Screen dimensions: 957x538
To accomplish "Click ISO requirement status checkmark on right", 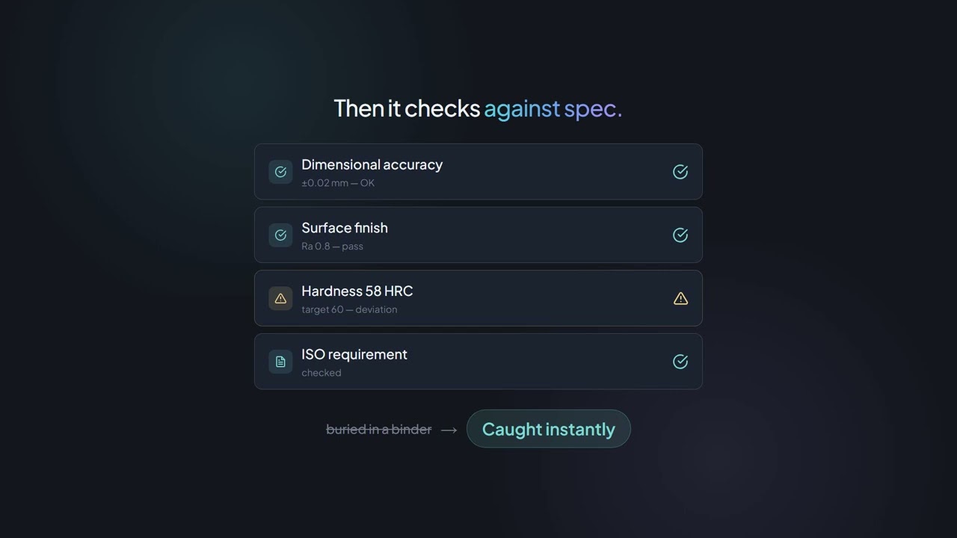I will pos(680,362).
